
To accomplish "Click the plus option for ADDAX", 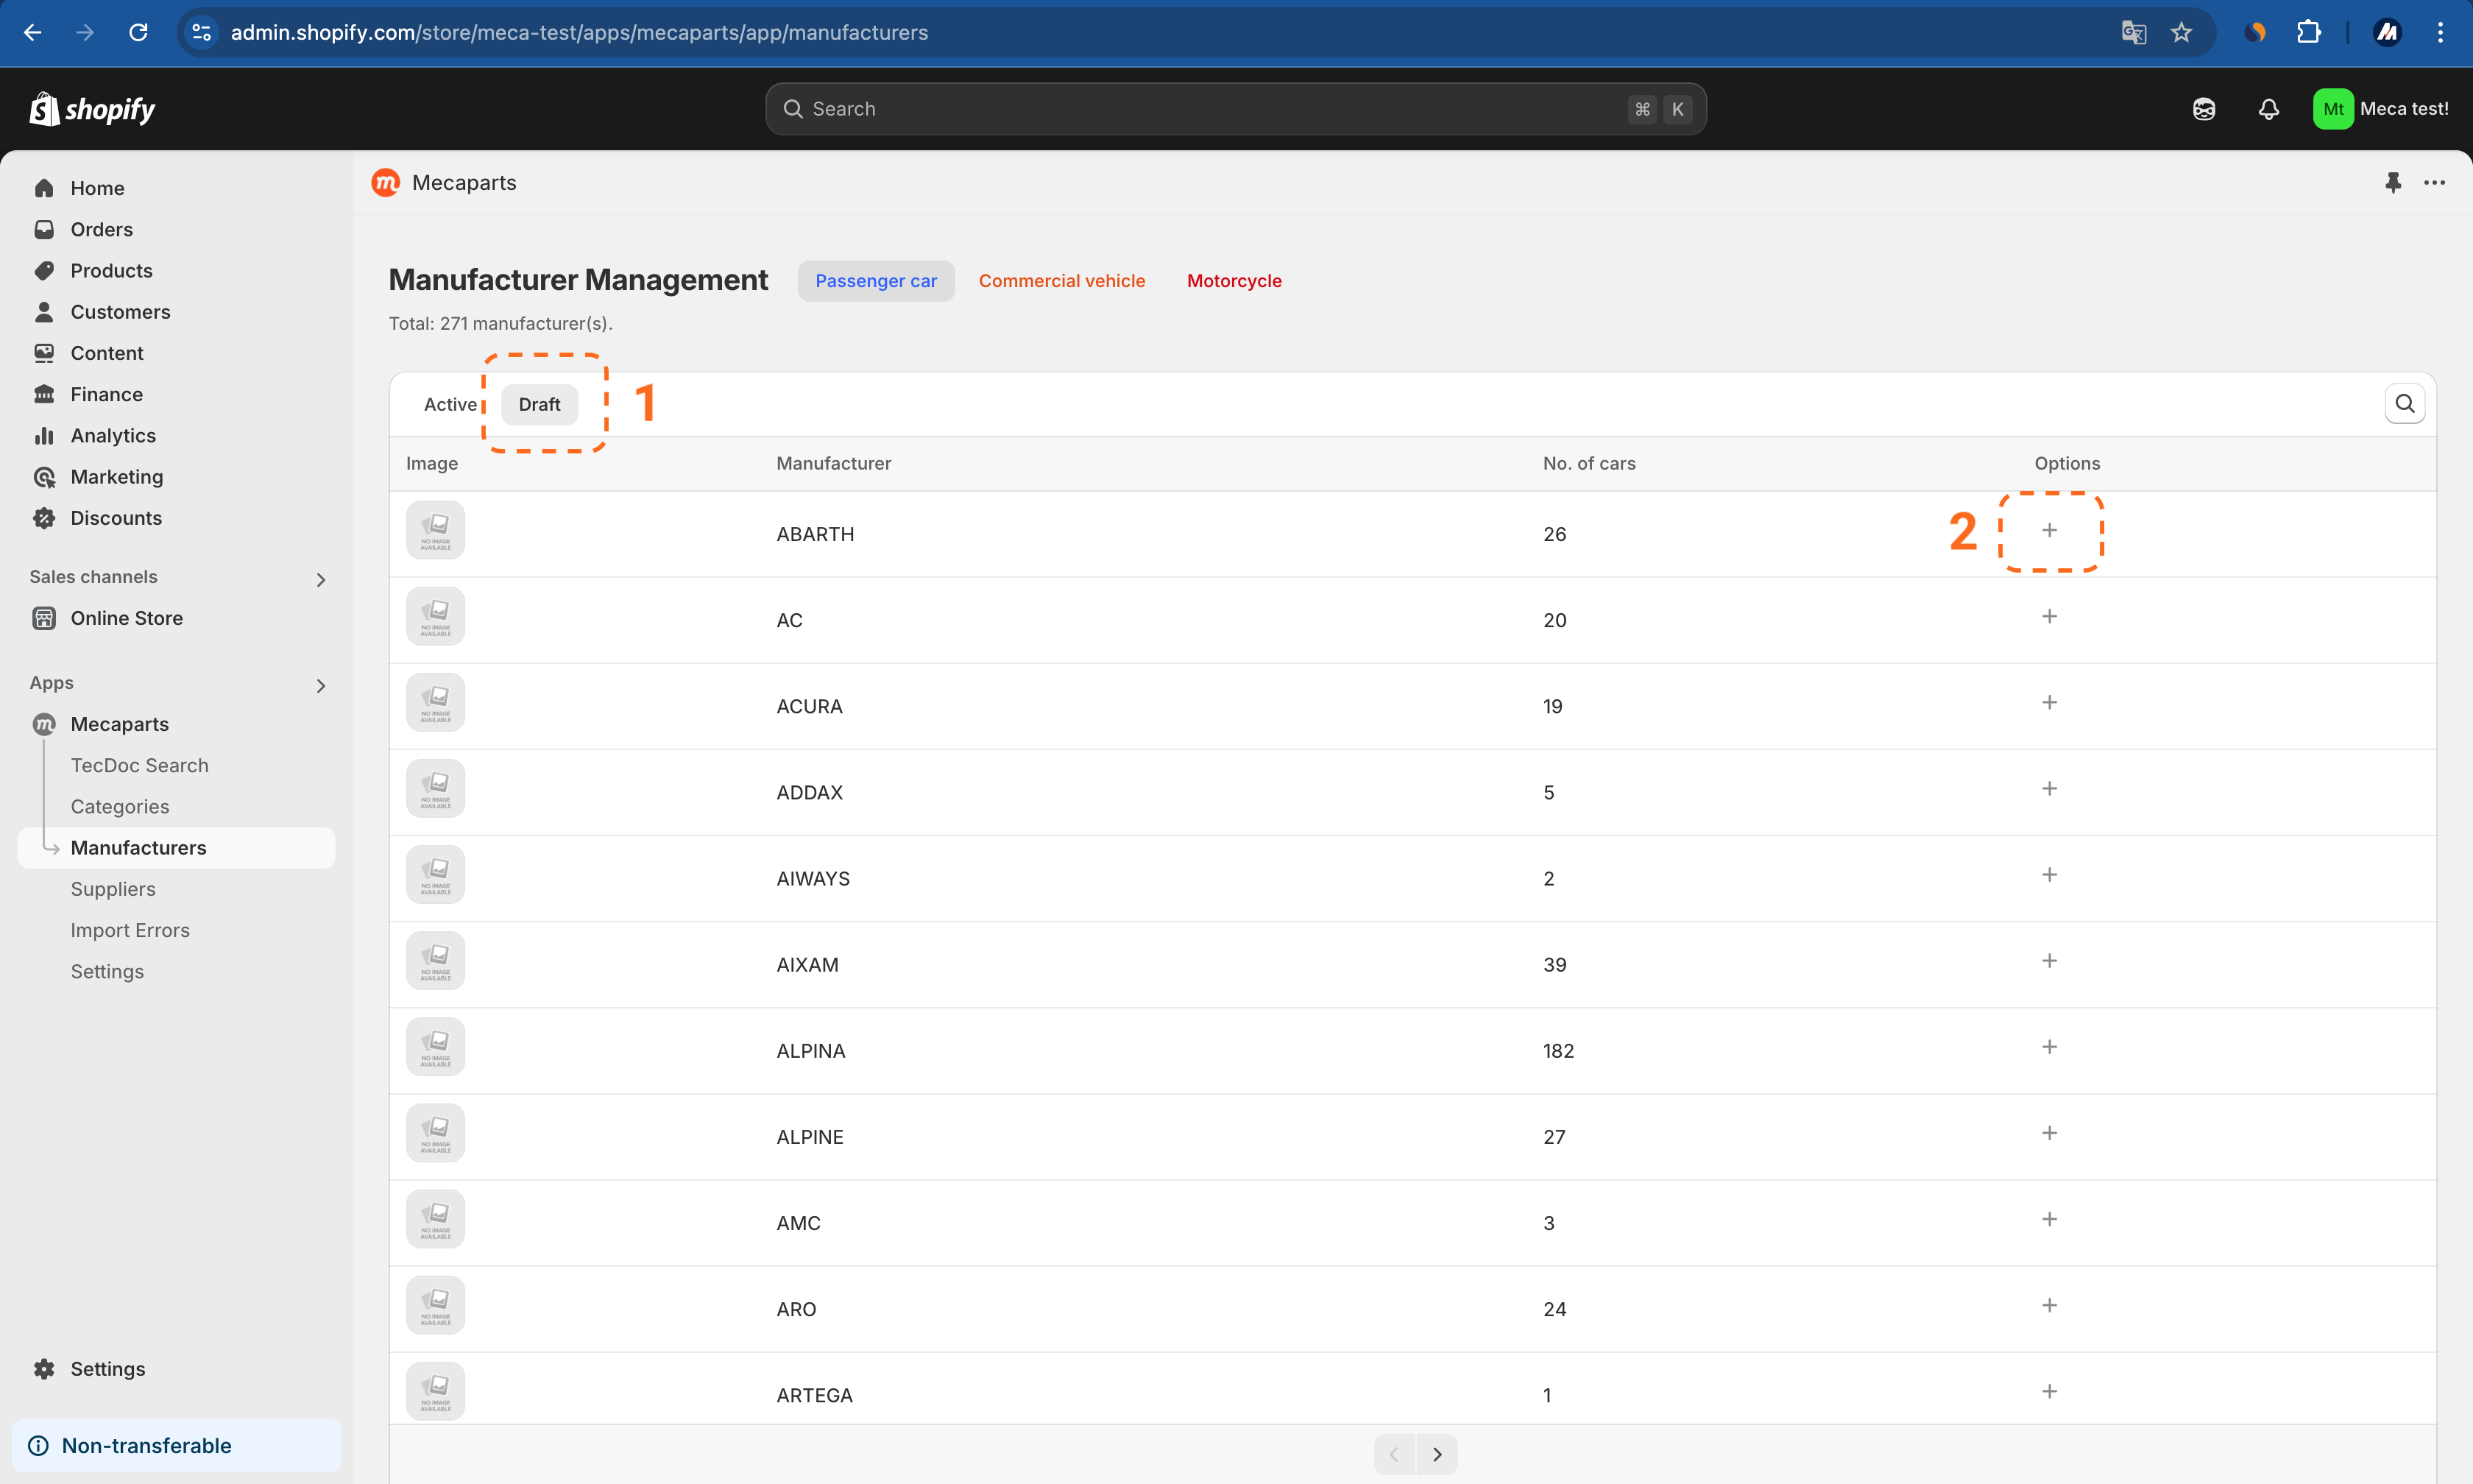I will pyautogui.click(x=2049, y=788).
